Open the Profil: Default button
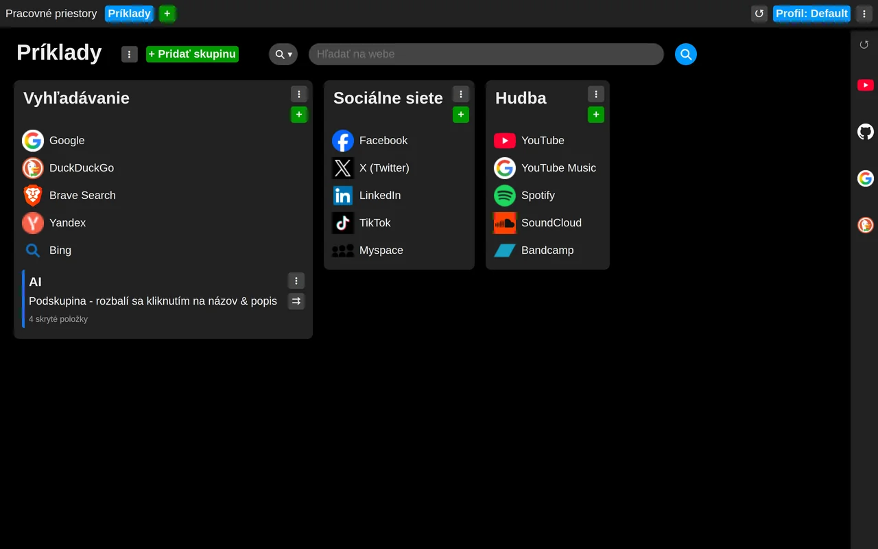The height and width of the screenshot is (549, 878). (x=812, y=14)
